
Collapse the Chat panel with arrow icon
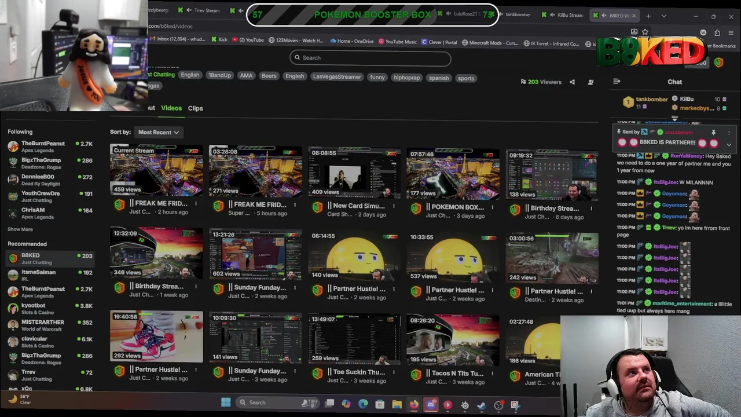pyautogui.click(x=617, y=82)
